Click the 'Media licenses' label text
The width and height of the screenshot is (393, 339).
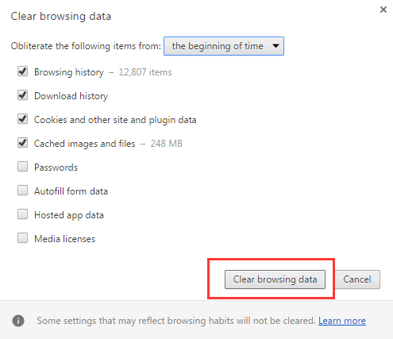tap(64, 239)
